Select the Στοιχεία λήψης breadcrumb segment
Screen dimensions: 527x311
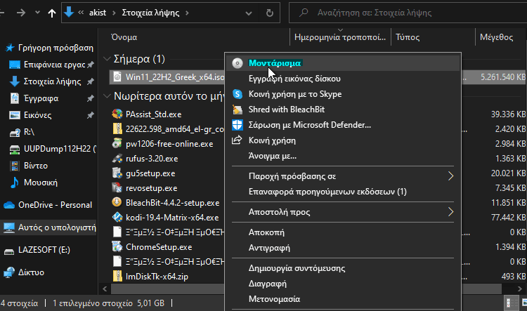[x=150, y=13]
